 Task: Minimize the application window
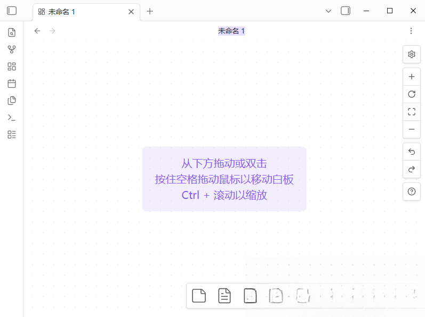pos(366,11)
